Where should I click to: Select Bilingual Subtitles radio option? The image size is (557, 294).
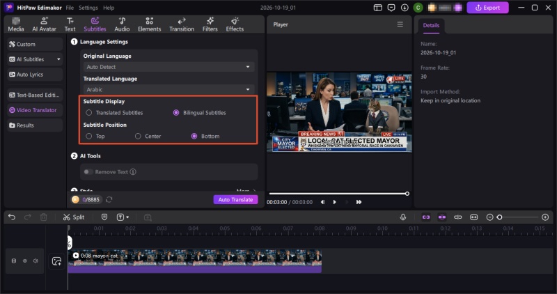(x=176, y=112)
